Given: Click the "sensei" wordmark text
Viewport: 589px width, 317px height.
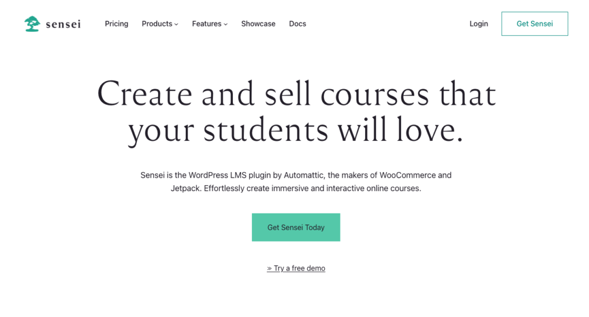Looking at the screenshot, I should click(63, 24).
